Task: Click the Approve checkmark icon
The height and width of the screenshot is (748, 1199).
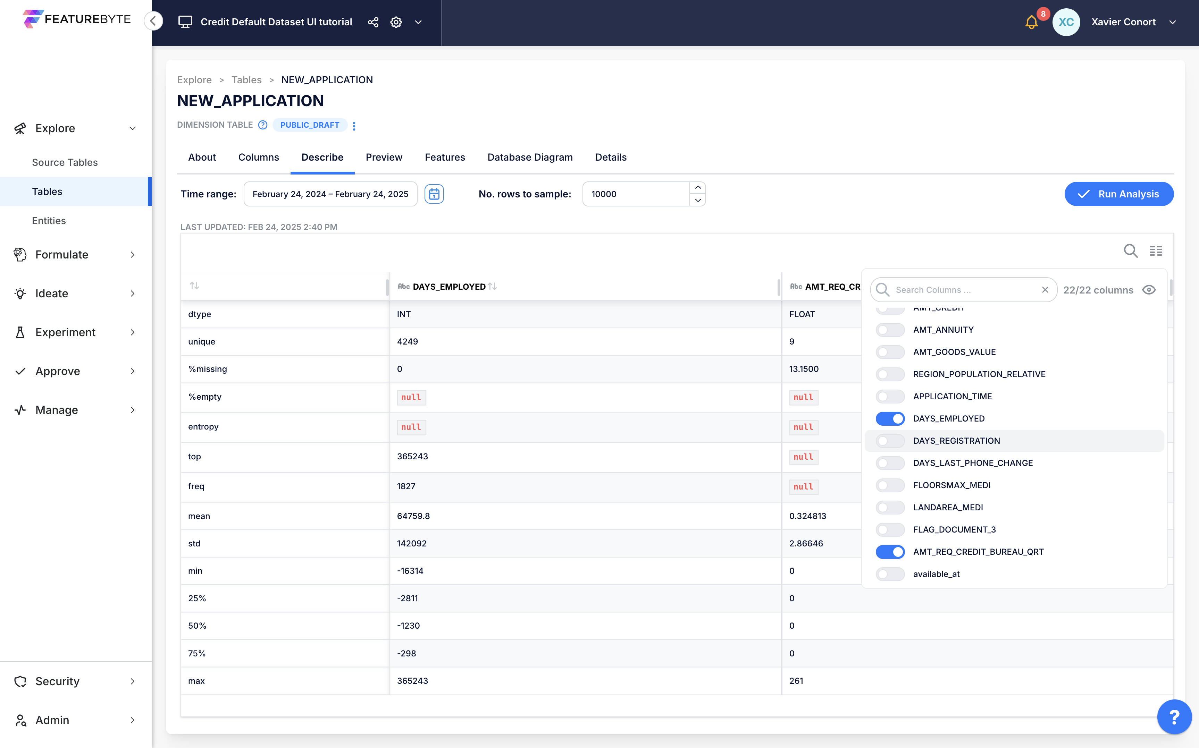Action: click(x=20, y=371)
